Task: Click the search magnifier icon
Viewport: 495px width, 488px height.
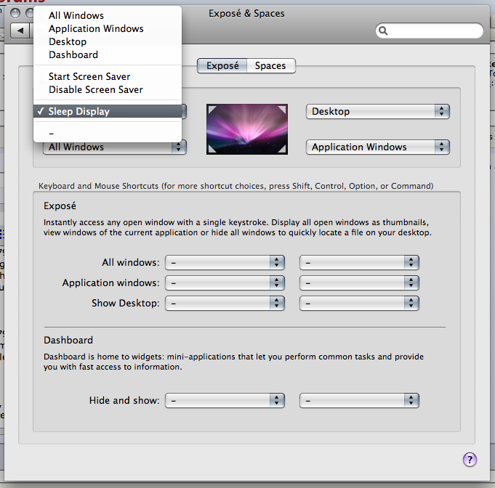Action: point(383,30)
